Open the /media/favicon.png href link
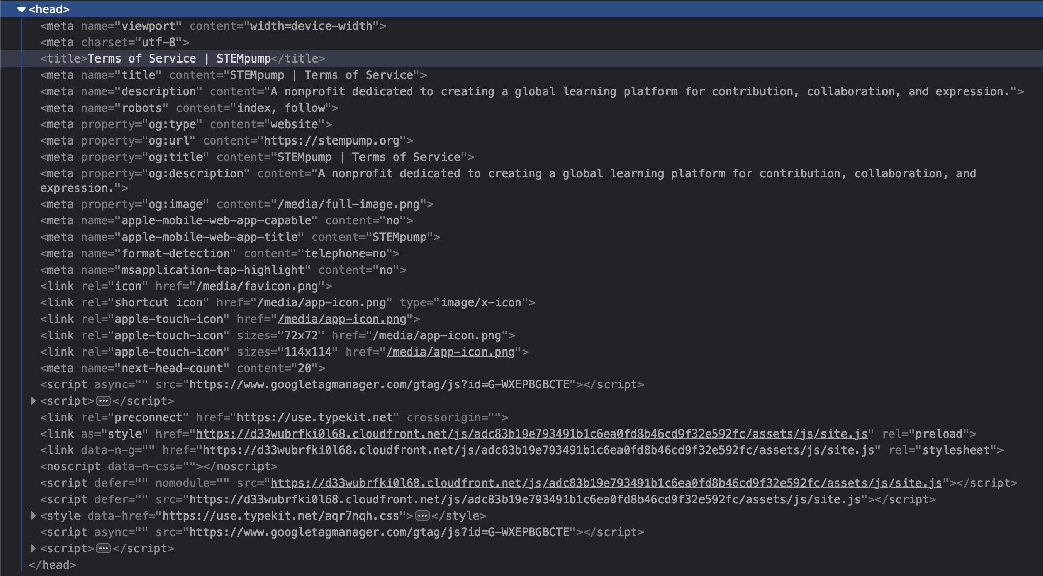This screenshot has width=1043, height=576. pyautogui.click(x=257, y=286)
